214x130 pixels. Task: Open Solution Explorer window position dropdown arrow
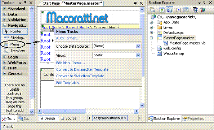(199, 3)
